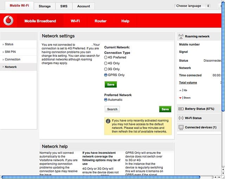Open Connection in the sidebar
This screenshot has width=225, height=179.
[18, 60]
